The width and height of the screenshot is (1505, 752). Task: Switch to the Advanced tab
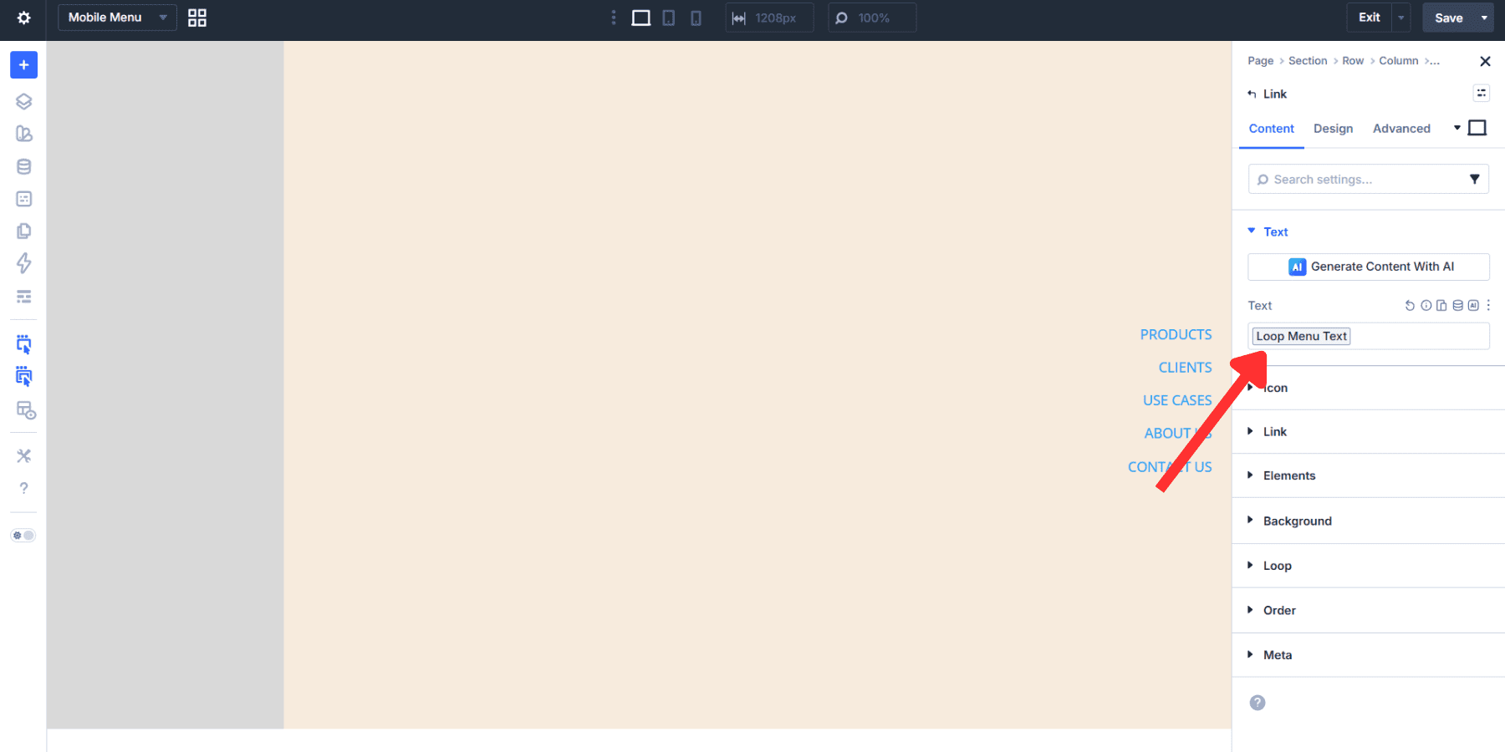click(1401, 129)
